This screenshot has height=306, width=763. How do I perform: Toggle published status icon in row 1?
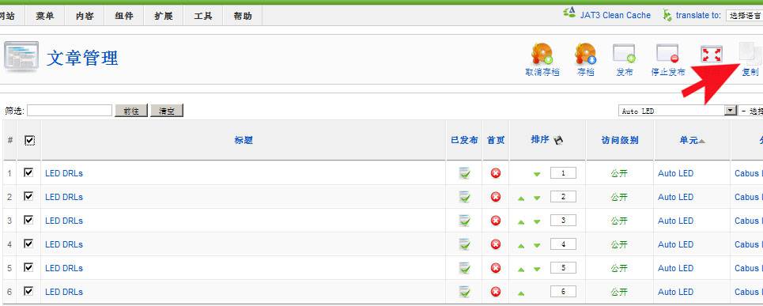pos(465,173)
